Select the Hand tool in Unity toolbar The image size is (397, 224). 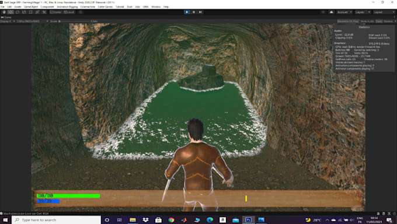tap(4, 12)
